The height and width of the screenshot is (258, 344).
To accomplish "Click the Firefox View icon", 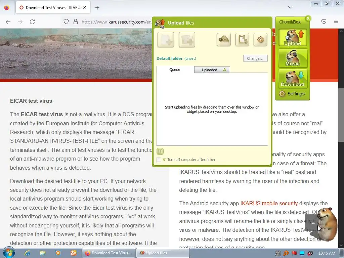I will pyautogui.click(x=7, y=8).
